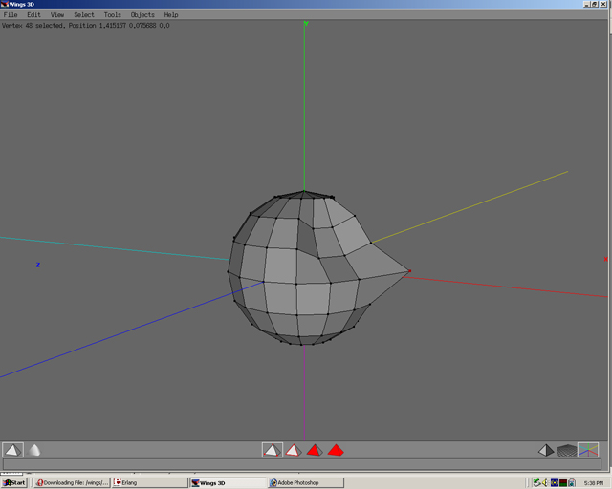The image size is (612, 489).
Task: Open the File menu
Action: 11,15
